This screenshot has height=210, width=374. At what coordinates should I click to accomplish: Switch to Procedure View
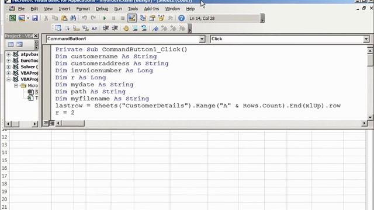[x=46, y=123]
